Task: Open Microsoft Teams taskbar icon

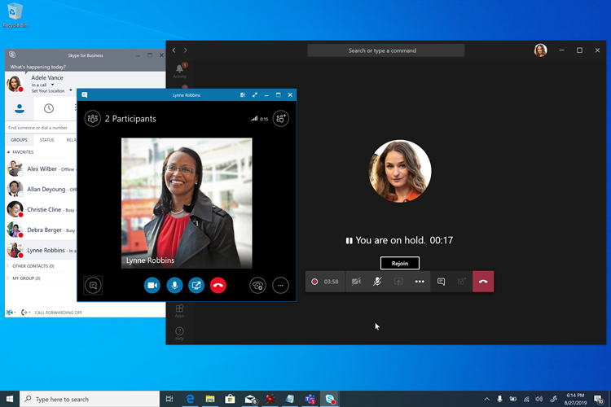Action: tap(310, 399)
